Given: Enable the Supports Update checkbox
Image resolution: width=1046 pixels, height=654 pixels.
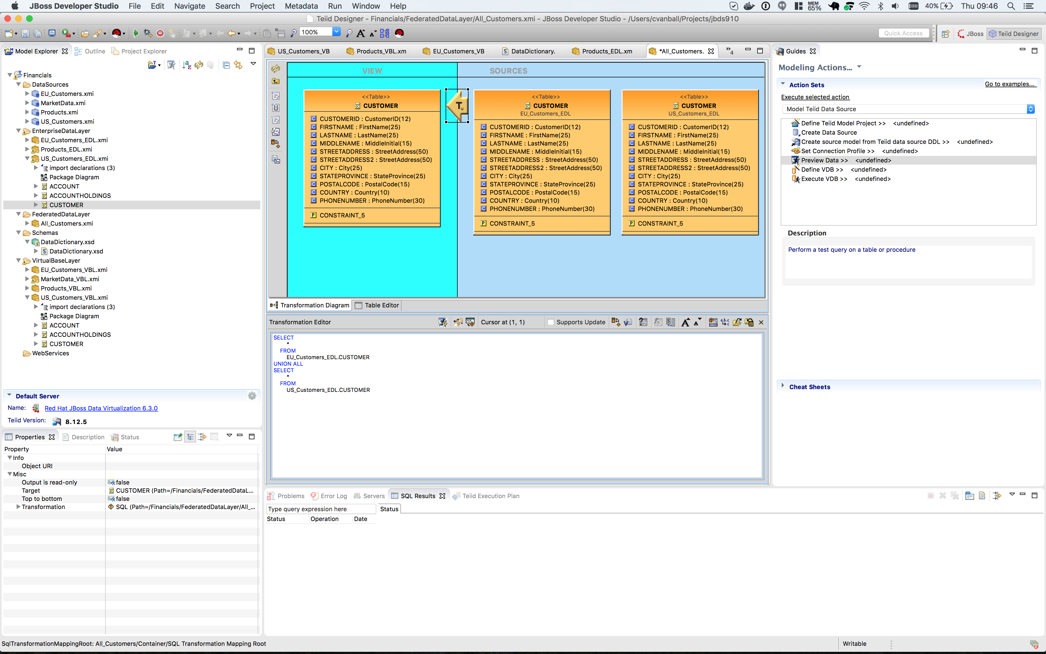Looking at the screenshot, I should 551,322.
